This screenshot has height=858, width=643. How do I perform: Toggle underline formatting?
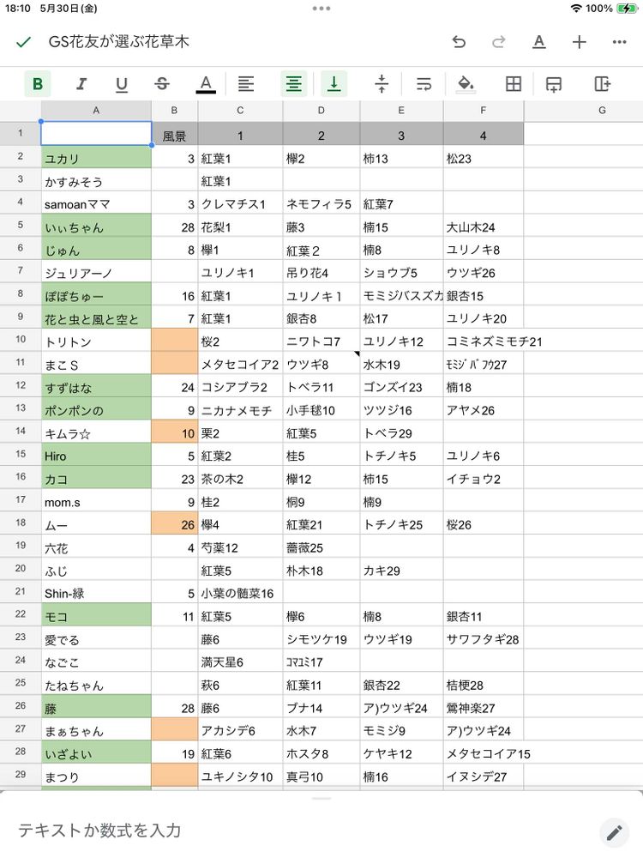click(122, 83)
